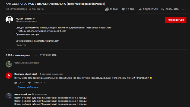Dislike the Искатели, общий сбор! comment
Viewport: 190px width, 107px height.
(x=29, y=83)
